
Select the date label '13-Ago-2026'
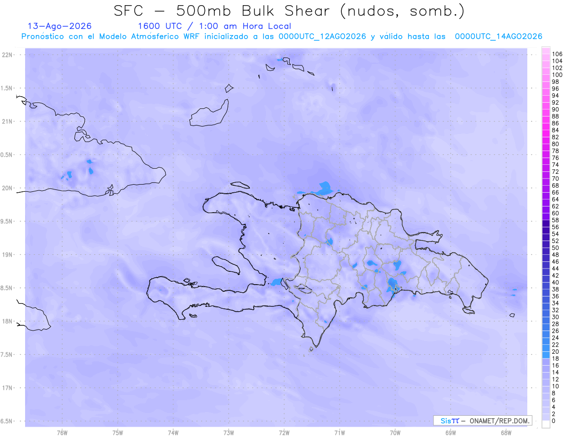60,26
